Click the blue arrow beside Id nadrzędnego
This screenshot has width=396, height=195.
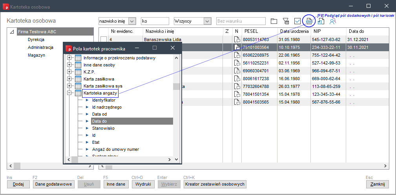[87, 107]
